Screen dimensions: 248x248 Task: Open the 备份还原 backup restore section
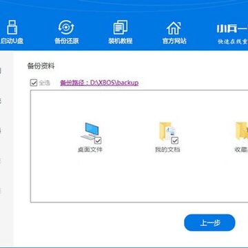tap(66, 32)
